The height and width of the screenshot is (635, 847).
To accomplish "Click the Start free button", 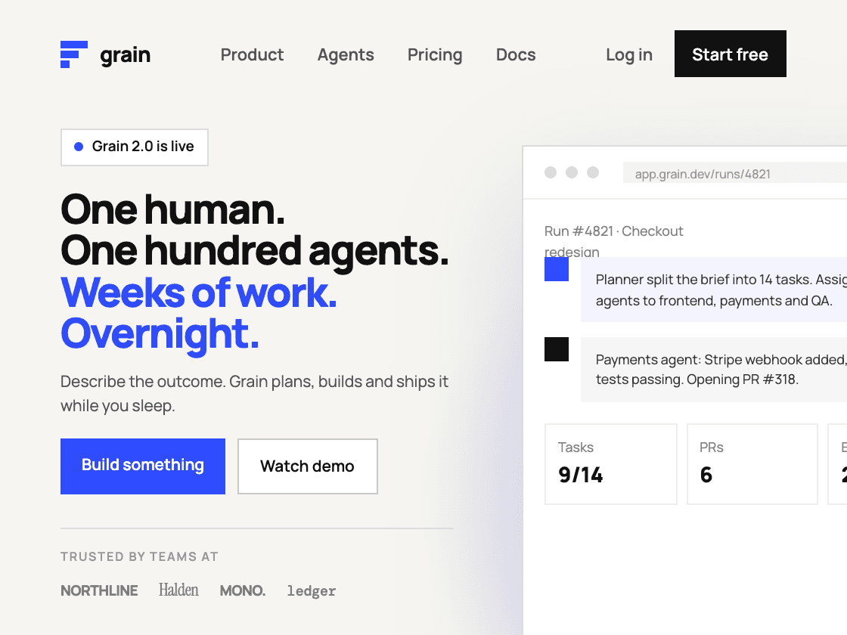I will 731,54.
